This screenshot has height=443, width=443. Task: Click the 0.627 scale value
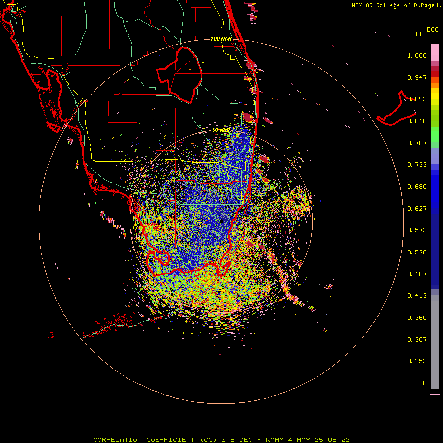click(x=417, y=209)
